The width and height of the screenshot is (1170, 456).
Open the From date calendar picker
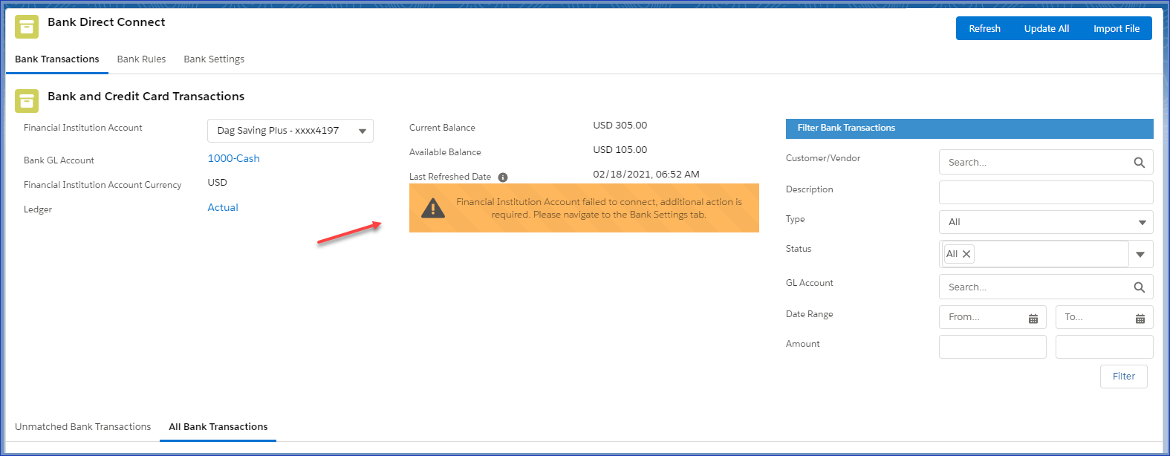(1033, 318)
